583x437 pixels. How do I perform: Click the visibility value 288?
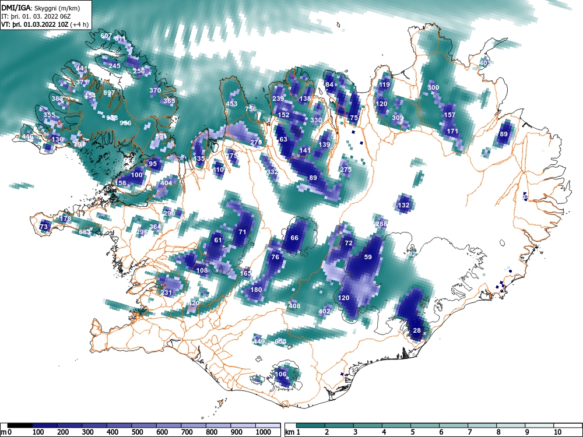(381, 224)
